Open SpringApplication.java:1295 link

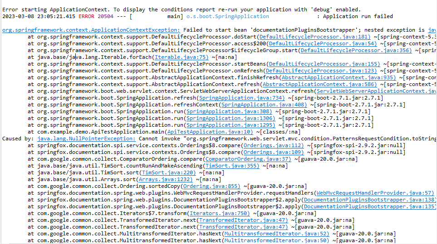click(x=231, y=125)
